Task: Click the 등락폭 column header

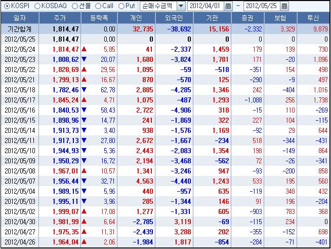Action: [x=99, y=18]
